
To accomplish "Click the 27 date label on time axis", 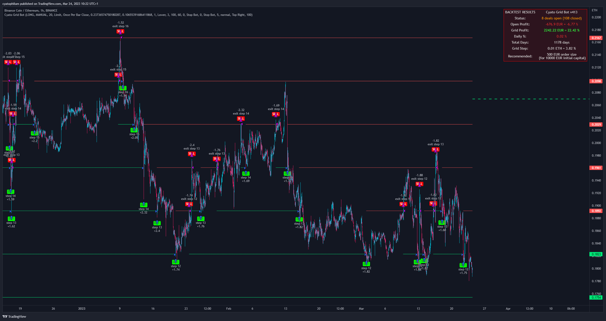I will coord(484,308).
